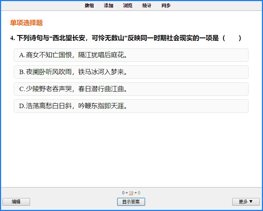Screen dimensions: 263x211
Task: Switch to the 浏览 browse tab
Action: (x=128, y=5)
